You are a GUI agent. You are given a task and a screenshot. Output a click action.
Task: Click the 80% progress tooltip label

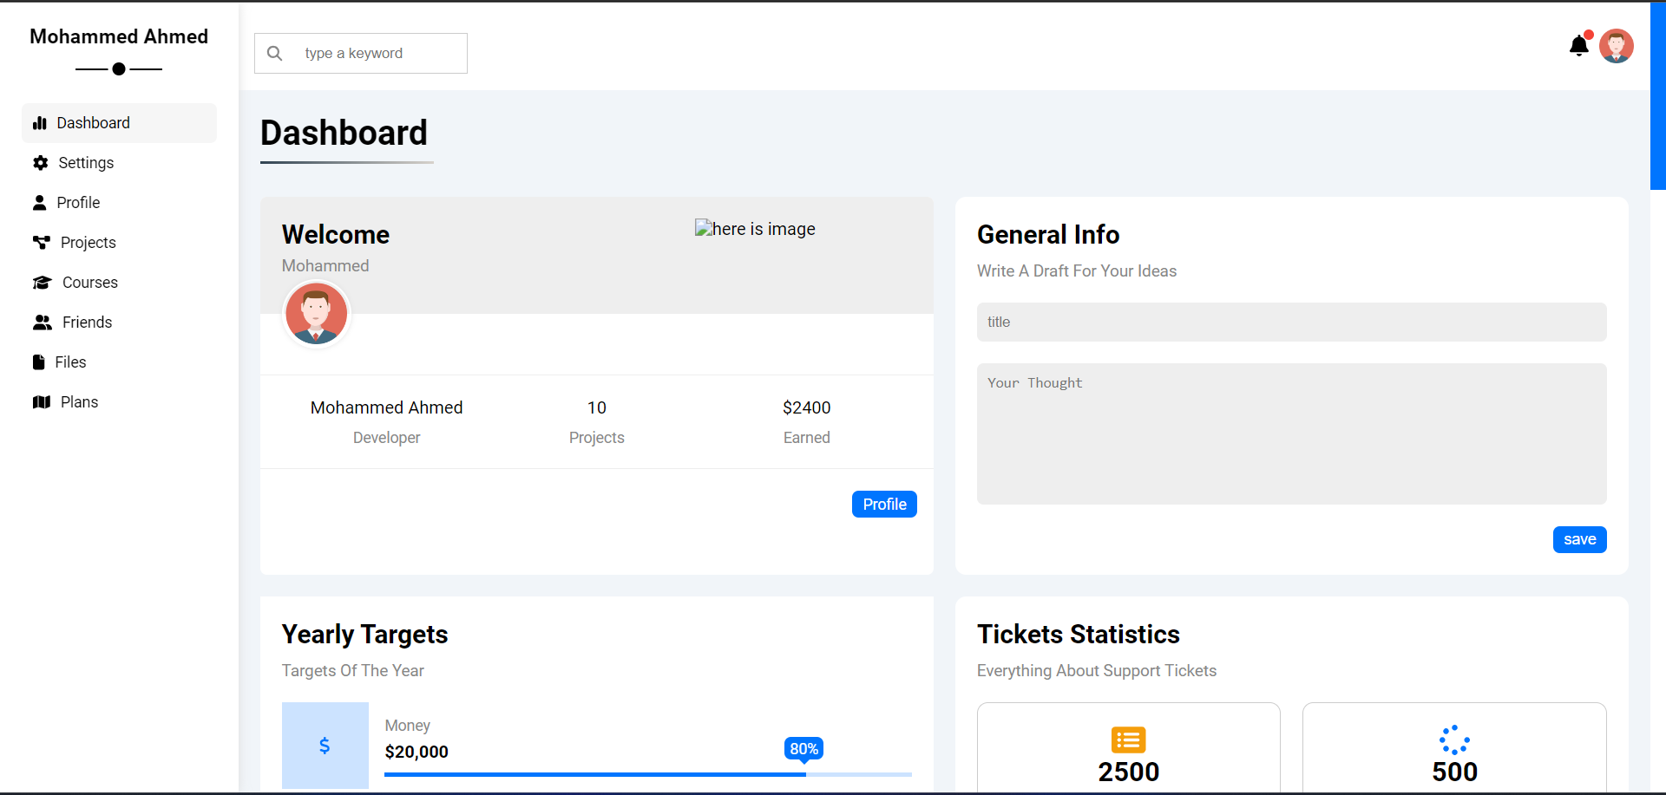[x=803, y=749]
